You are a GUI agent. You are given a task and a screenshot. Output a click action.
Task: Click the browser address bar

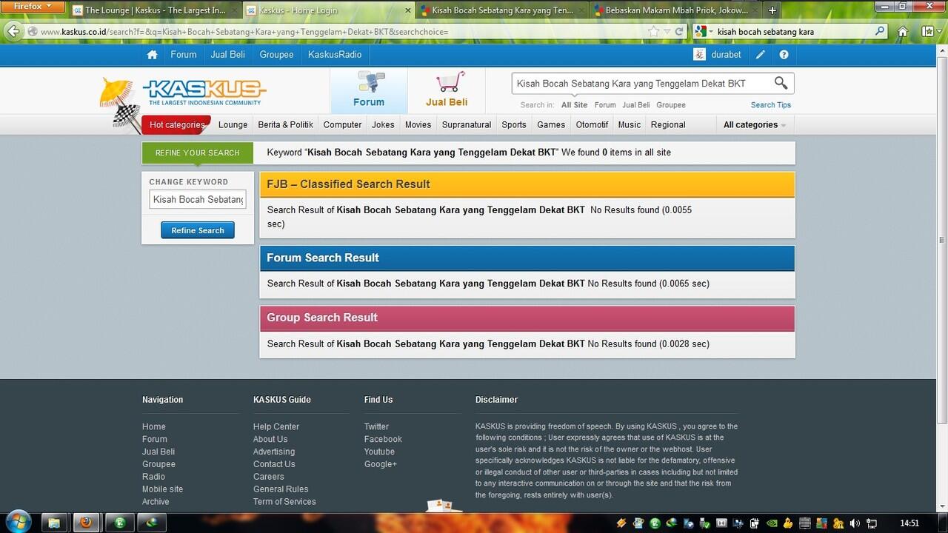[x=341, y=32]
